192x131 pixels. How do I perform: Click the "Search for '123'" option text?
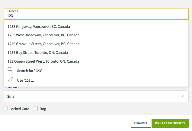pos(29,71)
